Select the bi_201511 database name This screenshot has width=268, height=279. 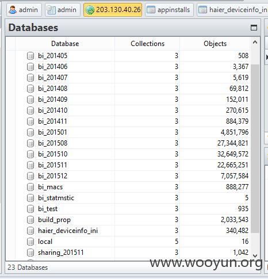tap(52, 165)
